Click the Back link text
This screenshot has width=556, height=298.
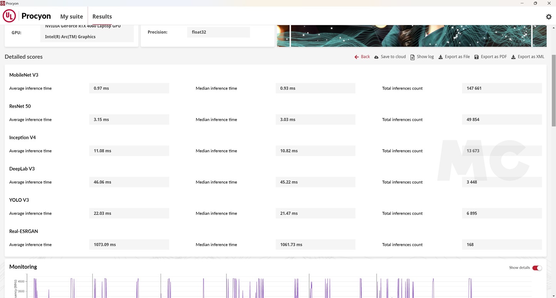coord(365,57)
